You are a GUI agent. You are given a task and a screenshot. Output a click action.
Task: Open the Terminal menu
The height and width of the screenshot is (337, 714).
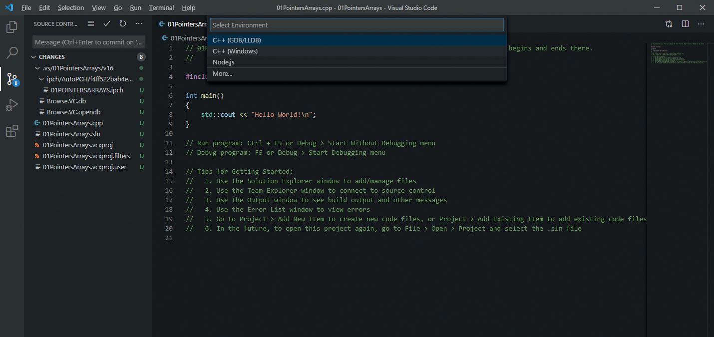coord(161,7)
